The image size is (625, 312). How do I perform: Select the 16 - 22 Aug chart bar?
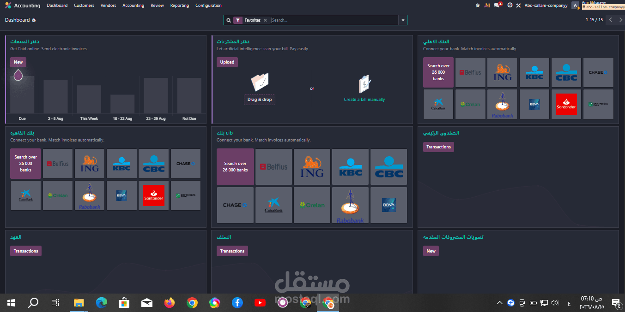[122, 104]
